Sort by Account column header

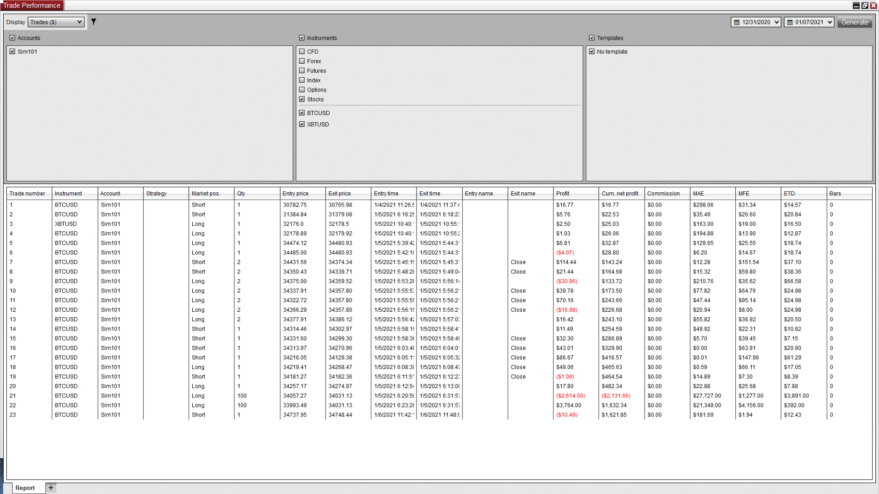[120, 194]
